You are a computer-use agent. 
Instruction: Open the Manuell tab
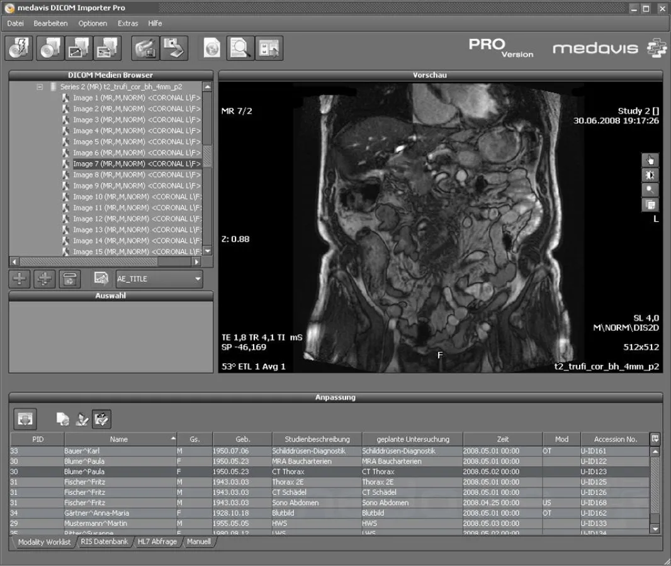(x=199, y=541)
